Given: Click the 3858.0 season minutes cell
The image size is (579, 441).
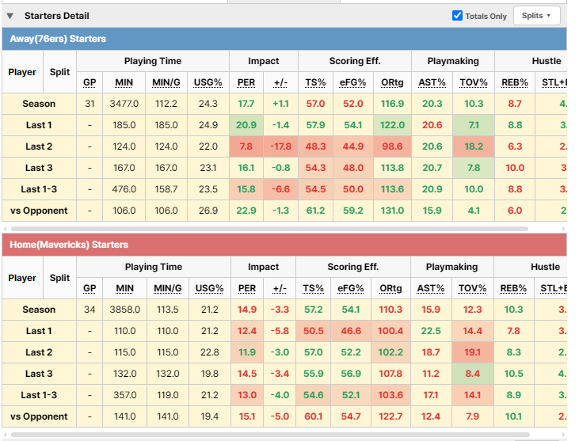Looking at the screenshot, I should click(x=125, y=310).
